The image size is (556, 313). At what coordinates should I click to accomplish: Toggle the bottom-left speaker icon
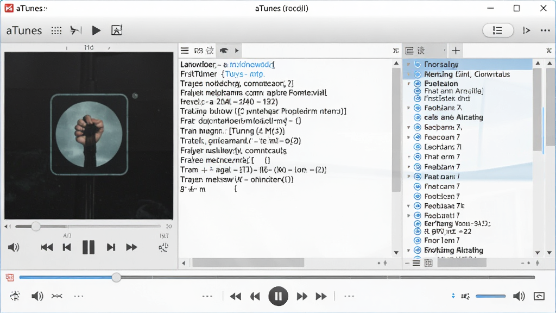tap(37, 296)
